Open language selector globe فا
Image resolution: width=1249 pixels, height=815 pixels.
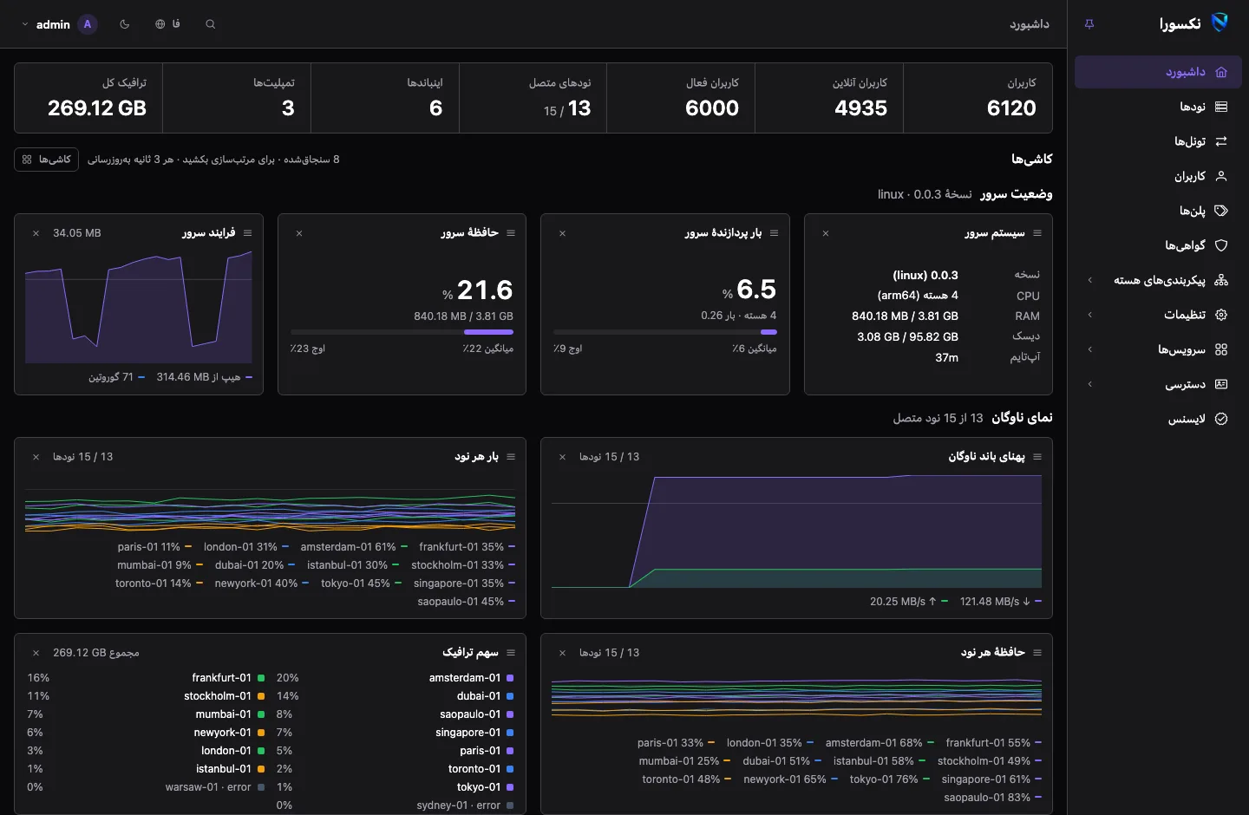pyautogui.click(x=167, y=24)
